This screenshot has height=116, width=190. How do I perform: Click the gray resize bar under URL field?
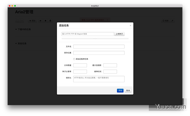tap(95, 39)
